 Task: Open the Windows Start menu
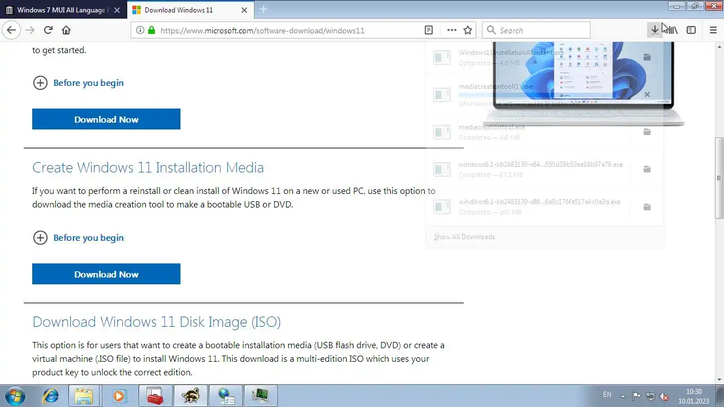point(15,396)
